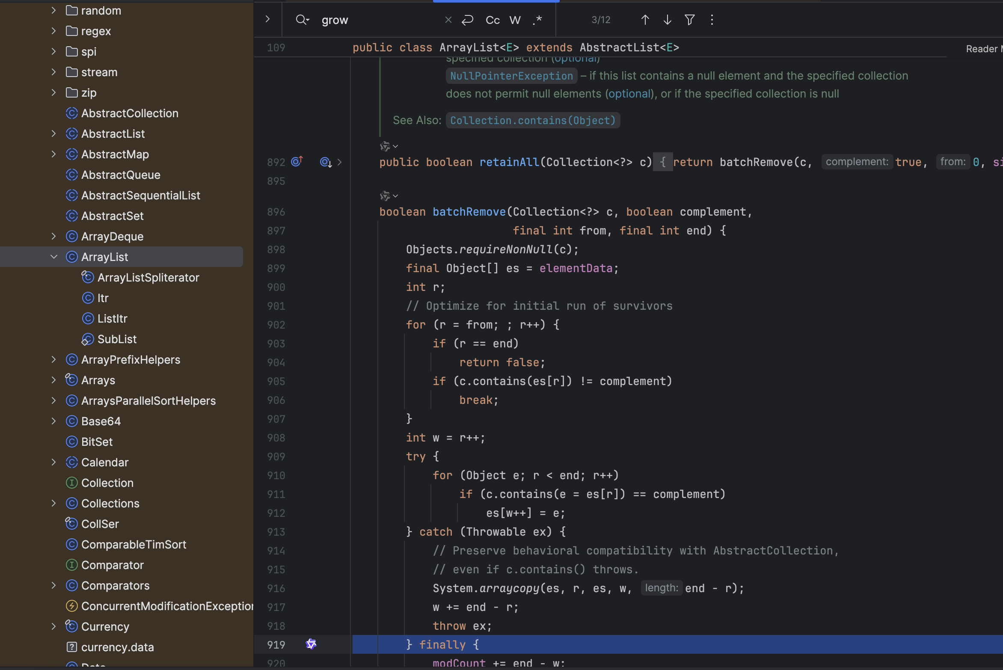
Task: Clear the search field with X
Action: (448, 20)
